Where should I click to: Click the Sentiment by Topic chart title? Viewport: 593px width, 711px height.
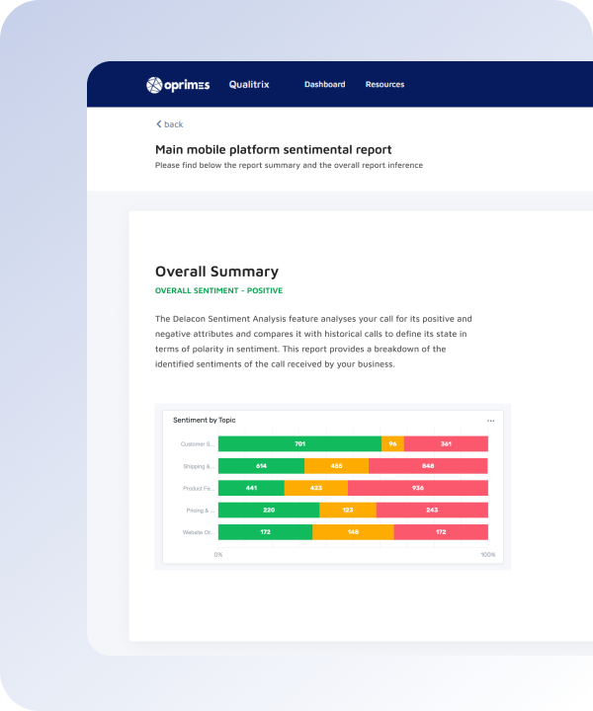point(205,421)
